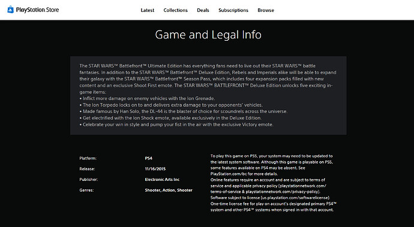
Task: Select the PS4 platform value
Action: pyautogui.click(x=149, y=158)
